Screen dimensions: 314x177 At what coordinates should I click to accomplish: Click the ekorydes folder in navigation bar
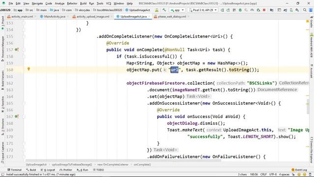[x=82, y=10]
